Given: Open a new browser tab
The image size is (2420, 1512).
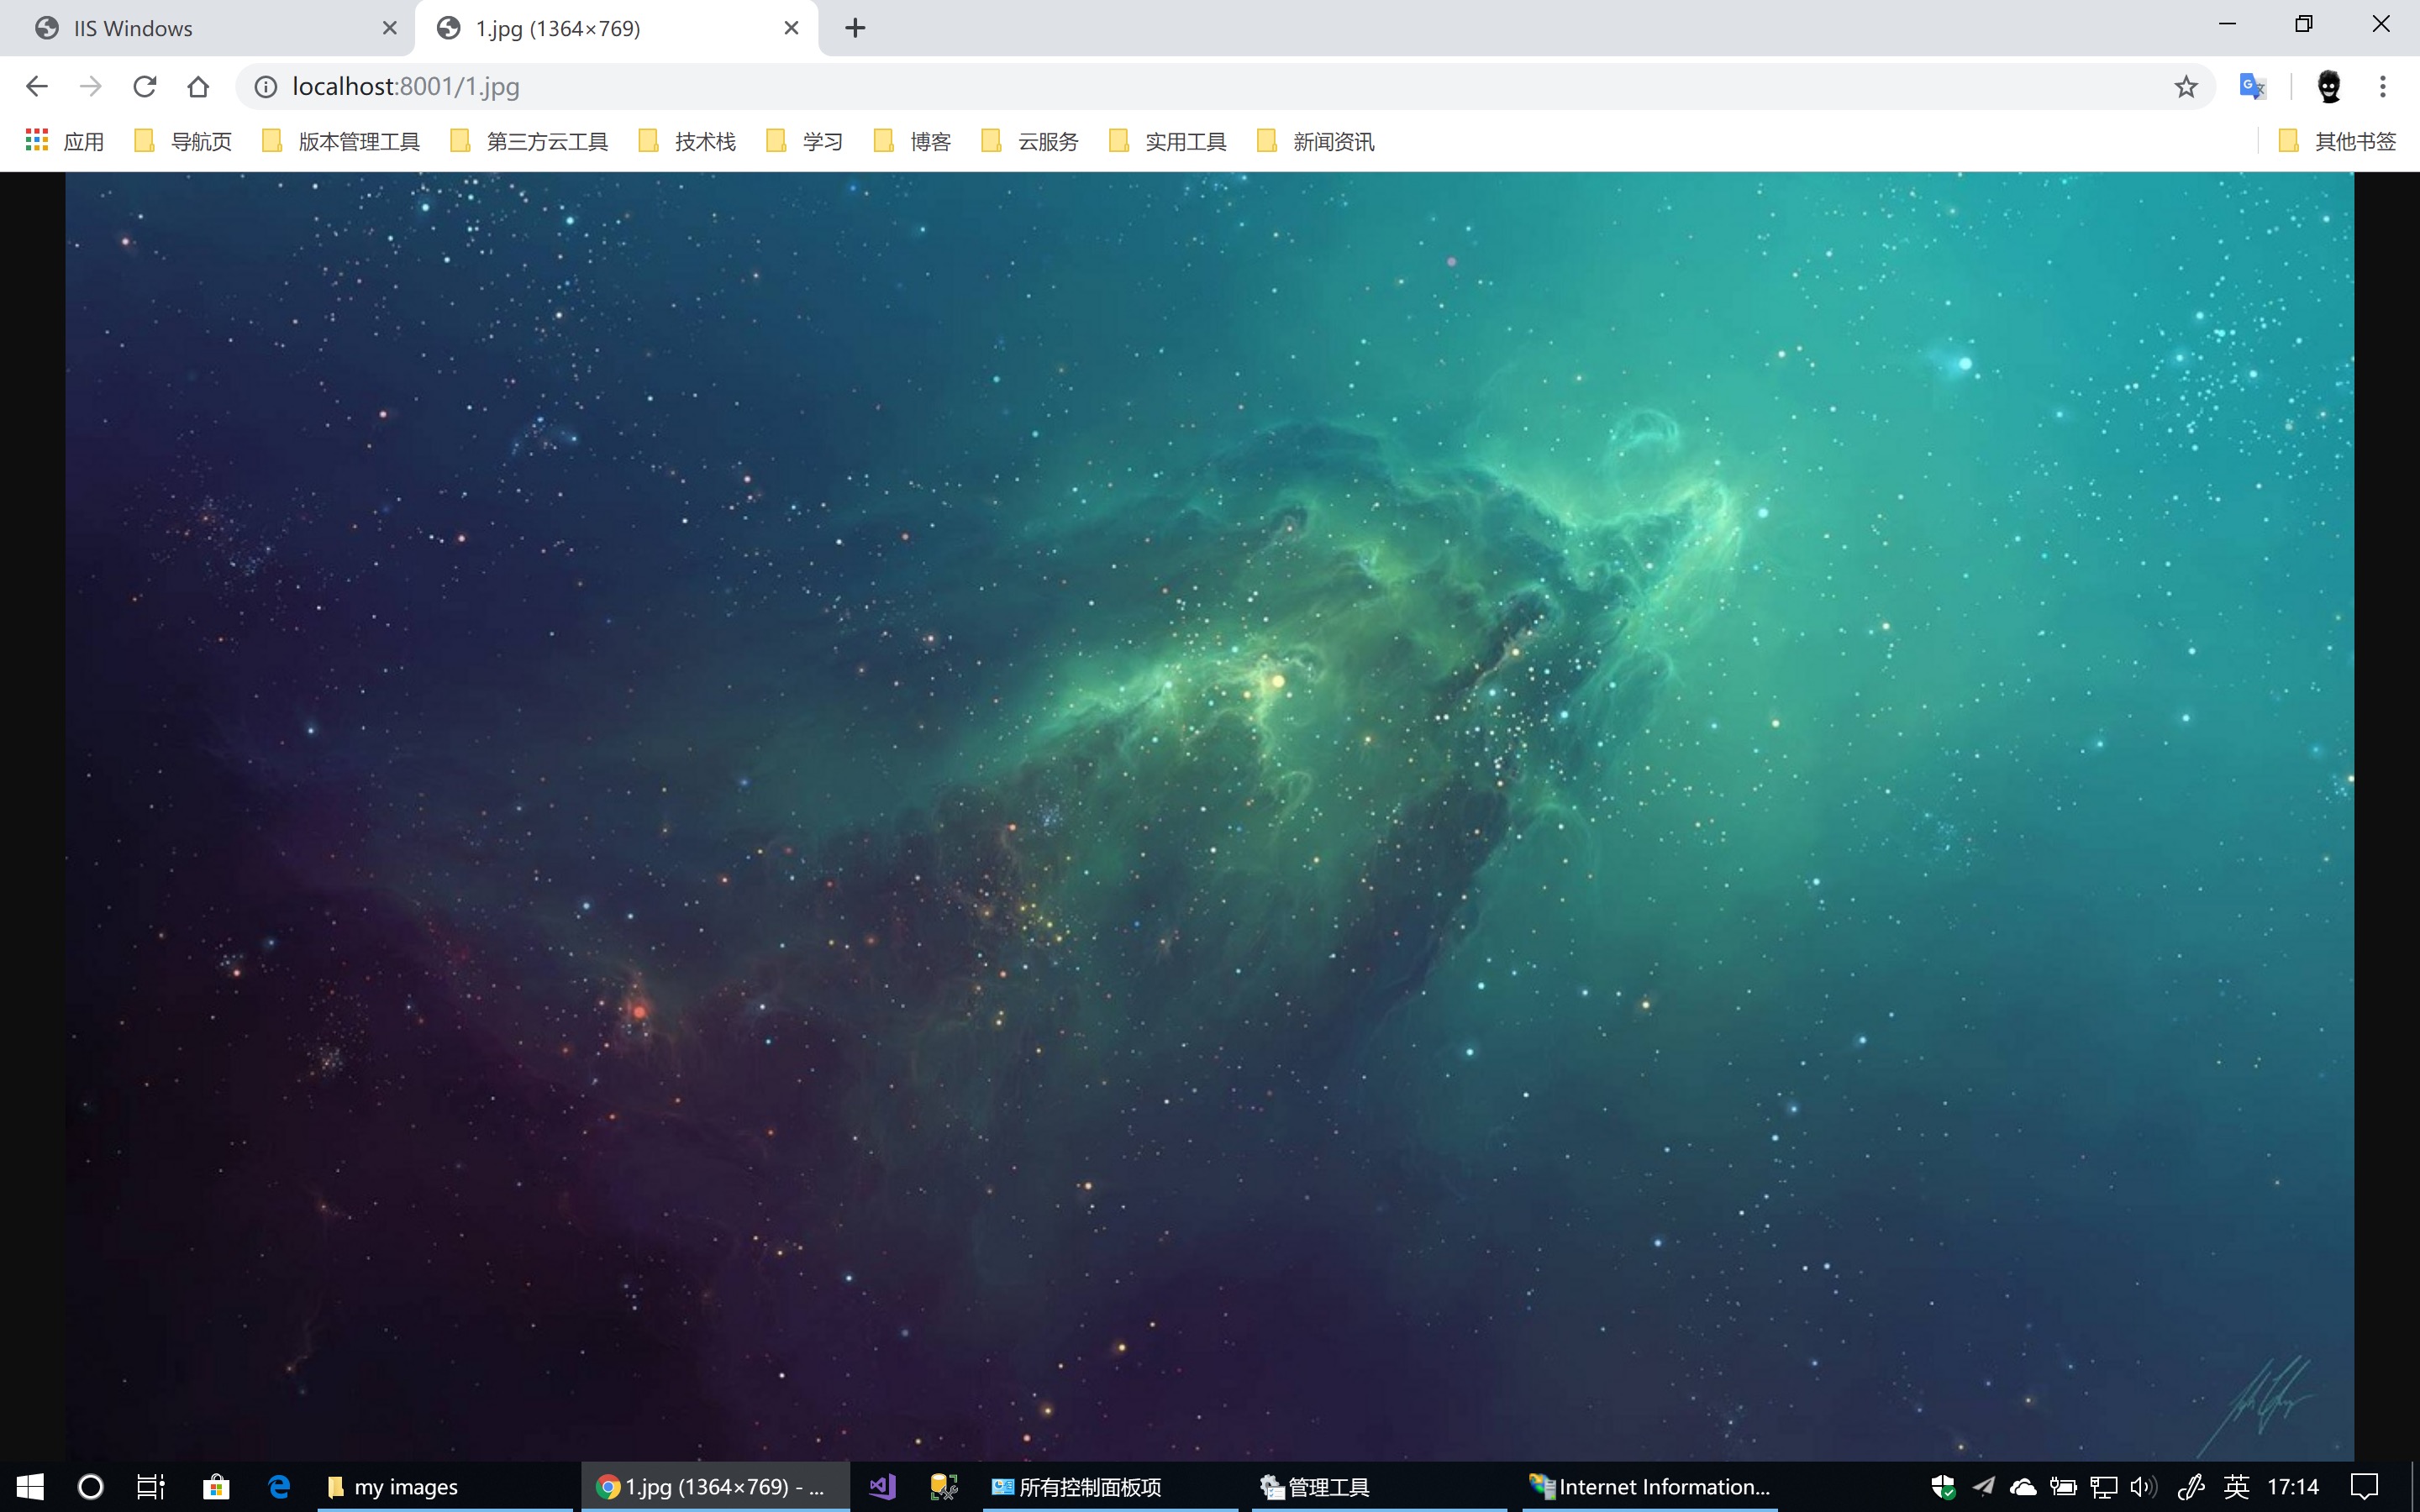Looking at the screenshot, I should (x=855, y=28).
